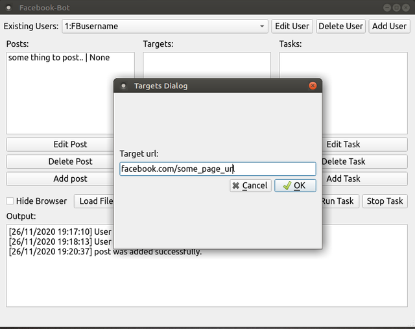The height and width of the screenshot is (329, 415).
Task: Click inside the Targets list box
Action: click(x=207, y=65)
